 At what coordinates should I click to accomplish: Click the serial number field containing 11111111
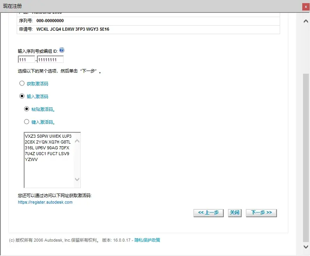pos(50,59)
